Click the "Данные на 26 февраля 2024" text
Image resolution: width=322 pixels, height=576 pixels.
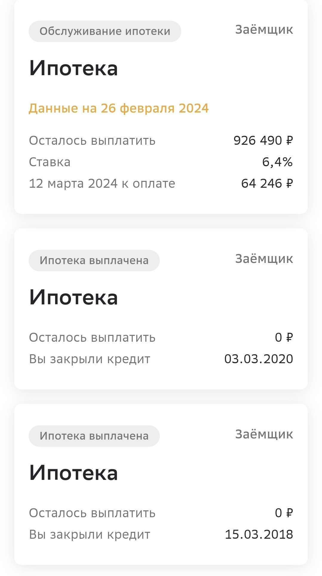point(118,108)
